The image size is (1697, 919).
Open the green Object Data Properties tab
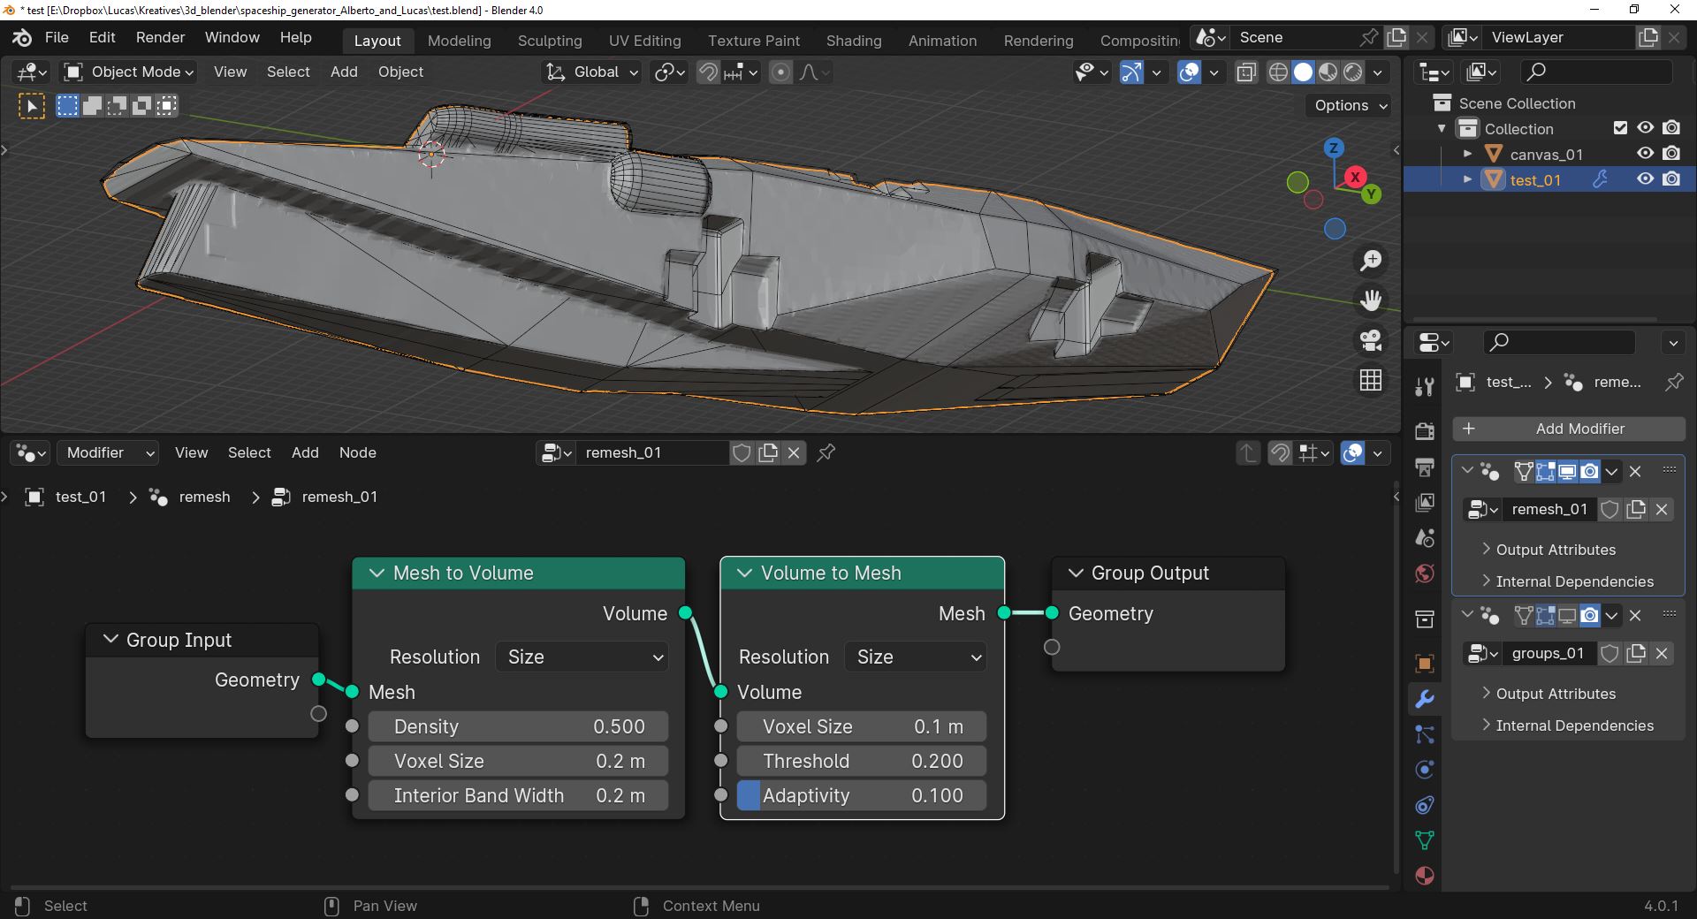1424,840
